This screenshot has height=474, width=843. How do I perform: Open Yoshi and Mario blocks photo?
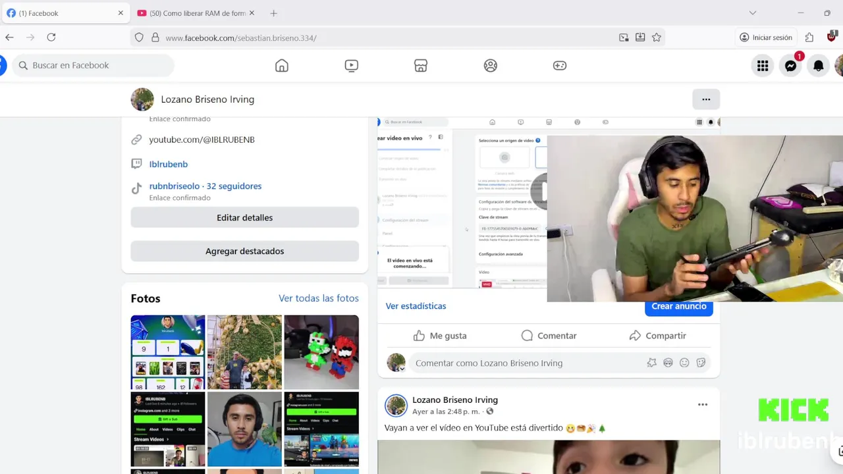[321, 352]
